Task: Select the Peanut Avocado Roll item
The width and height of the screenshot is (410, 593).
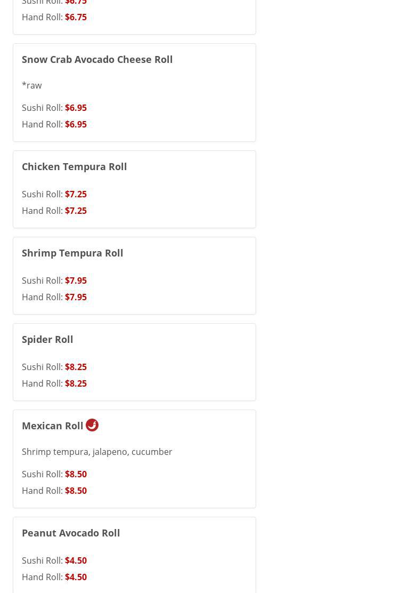Action: 71,533
